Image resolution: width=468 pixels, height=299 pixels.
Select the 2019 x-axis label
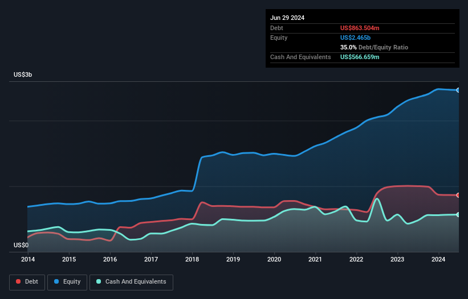(x=233, y=259)
